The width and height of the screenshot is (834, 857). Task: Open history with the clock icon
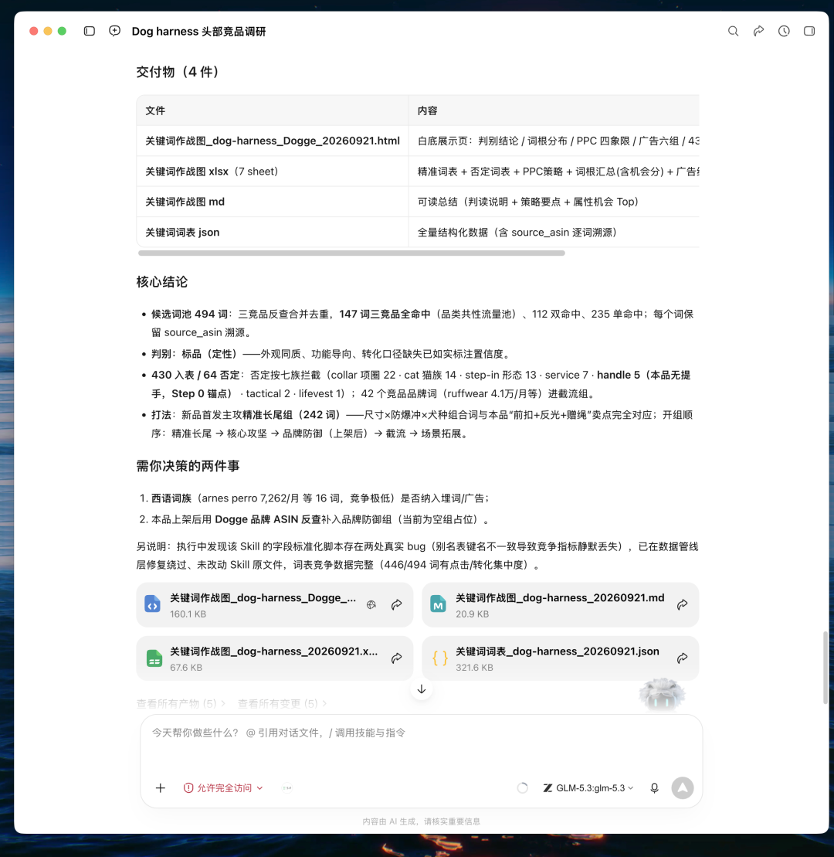coord(784,31)
